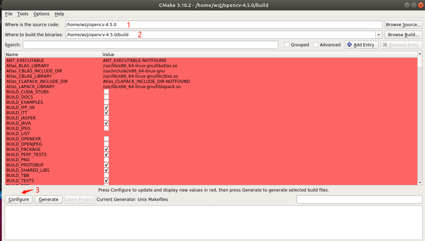This screenshot has width=425, height=241.
Task: Check the BUILD_JASPER checkbox
Action: click(x=106, y=118)
